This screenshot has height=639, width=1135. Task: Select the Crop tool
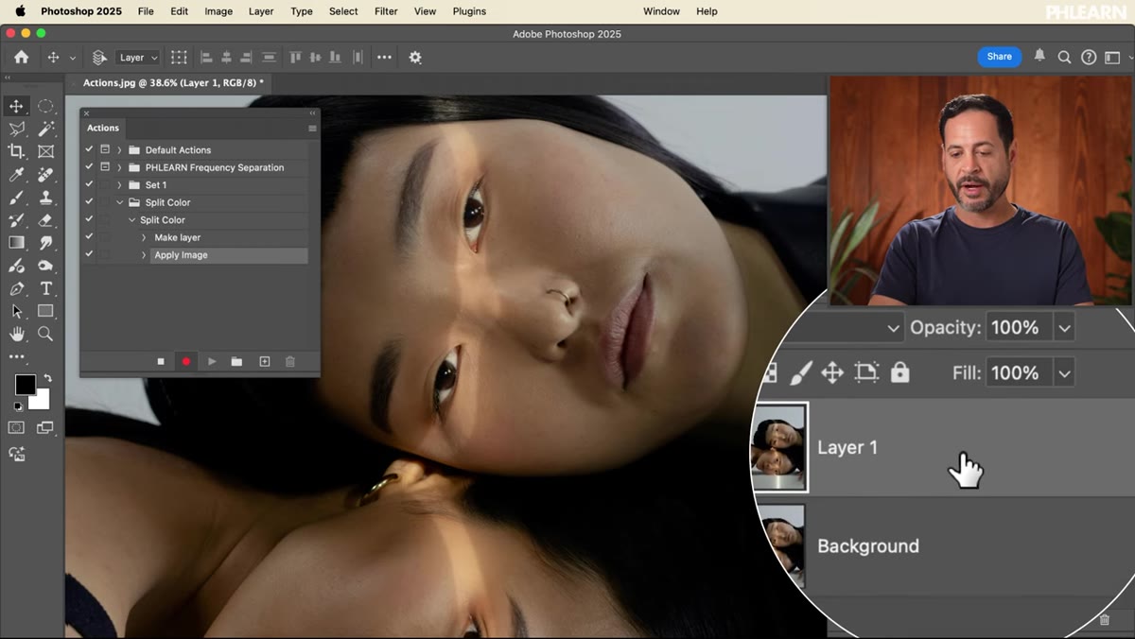coord(16,151)
